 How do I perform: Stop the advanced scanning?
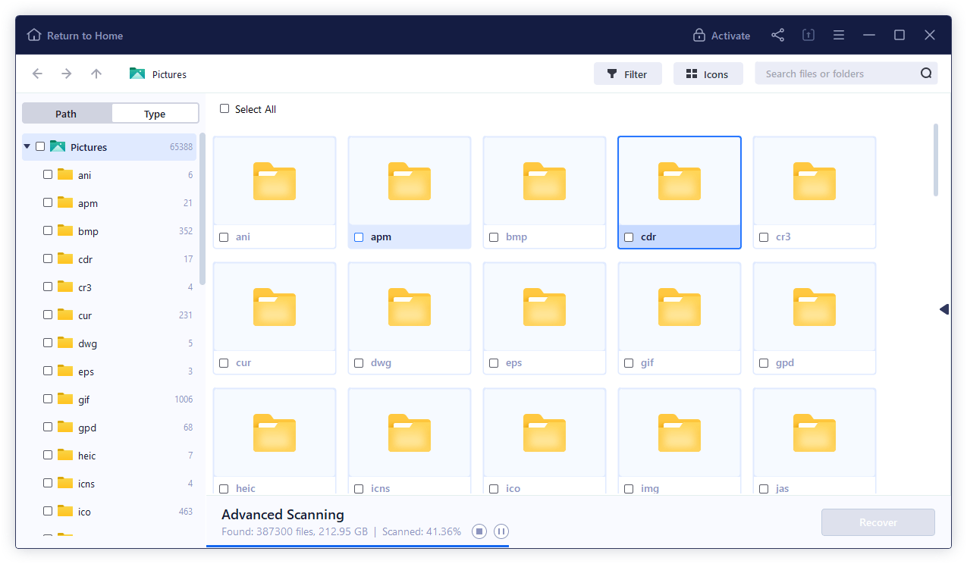click(479, 531)
